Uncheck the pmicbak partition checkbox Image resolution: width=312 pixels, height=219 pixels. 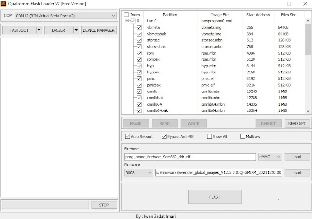click(139, 85)
